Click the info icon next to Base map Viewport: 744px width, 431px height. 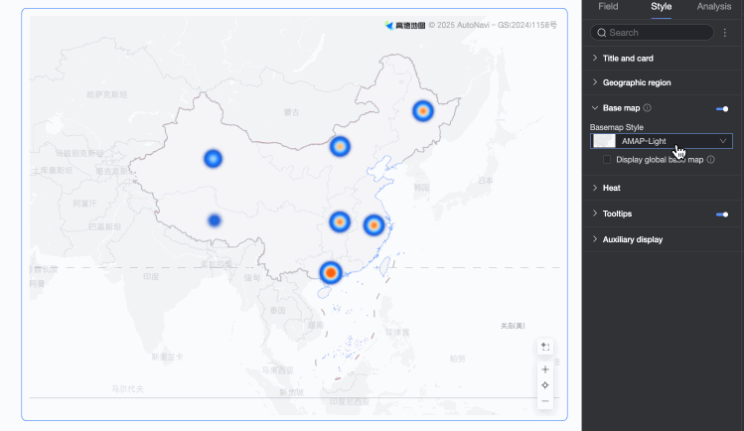[x=648, y=108]
